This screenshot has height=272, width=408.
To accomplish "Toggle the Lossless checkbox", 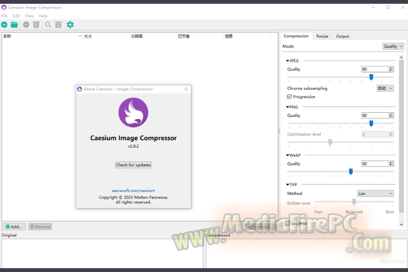I will (x=287, y=223).
